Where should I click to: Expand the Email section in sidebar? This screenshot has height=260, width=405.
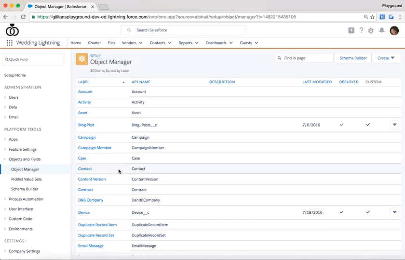(x=5, y=117)
